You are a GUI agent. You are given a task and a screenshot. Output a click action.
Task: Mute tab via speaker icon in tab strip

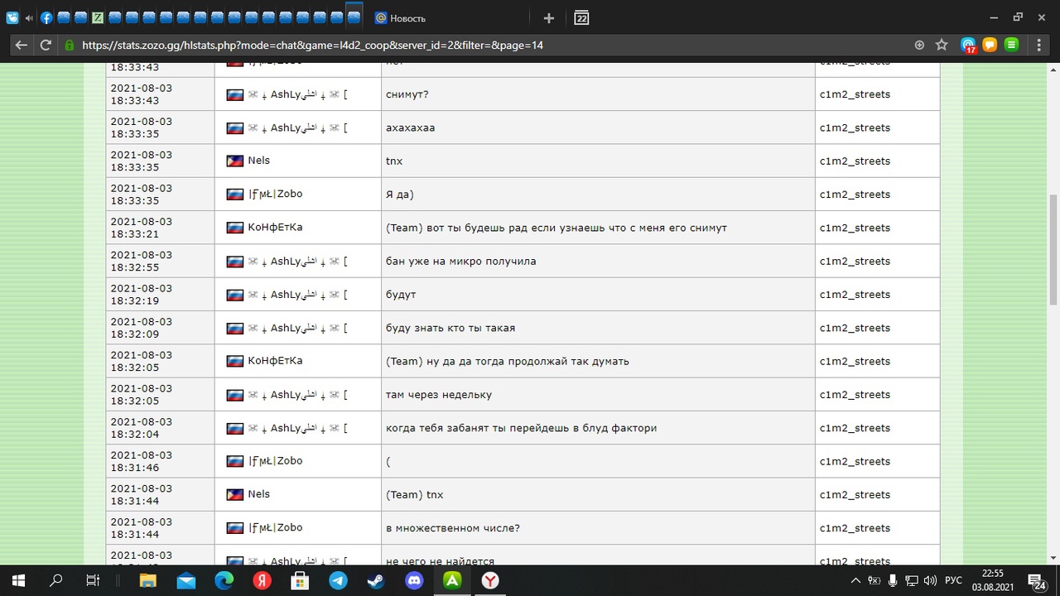pos(30,18)
